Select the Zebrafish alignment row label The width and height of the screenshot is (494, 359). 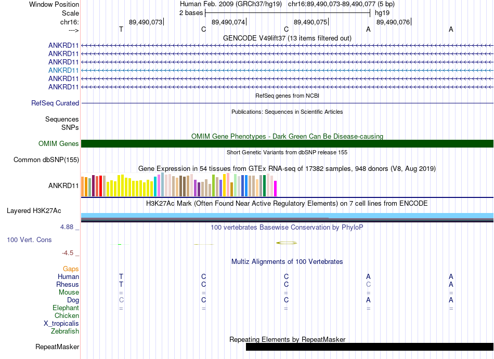click(65, 331)
